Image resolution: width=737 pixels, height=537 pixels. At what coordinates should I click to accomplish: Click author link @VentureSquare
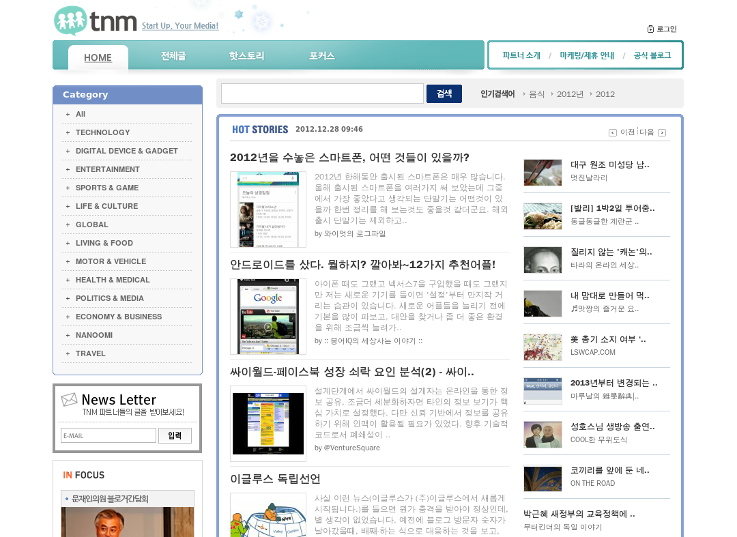351,448
